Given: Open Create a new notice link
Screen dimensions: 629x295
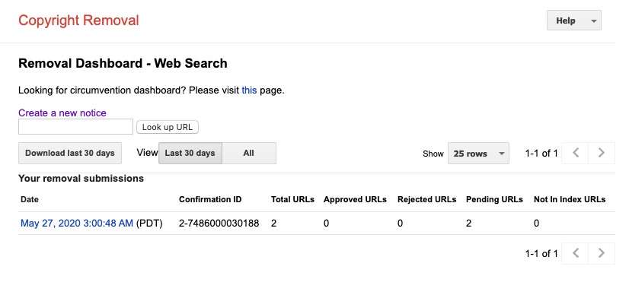Looking at the screenshot, I should pos(62,113).
